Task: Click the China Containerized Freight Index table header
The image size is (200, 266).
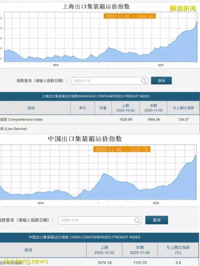Action: [85, 237]
